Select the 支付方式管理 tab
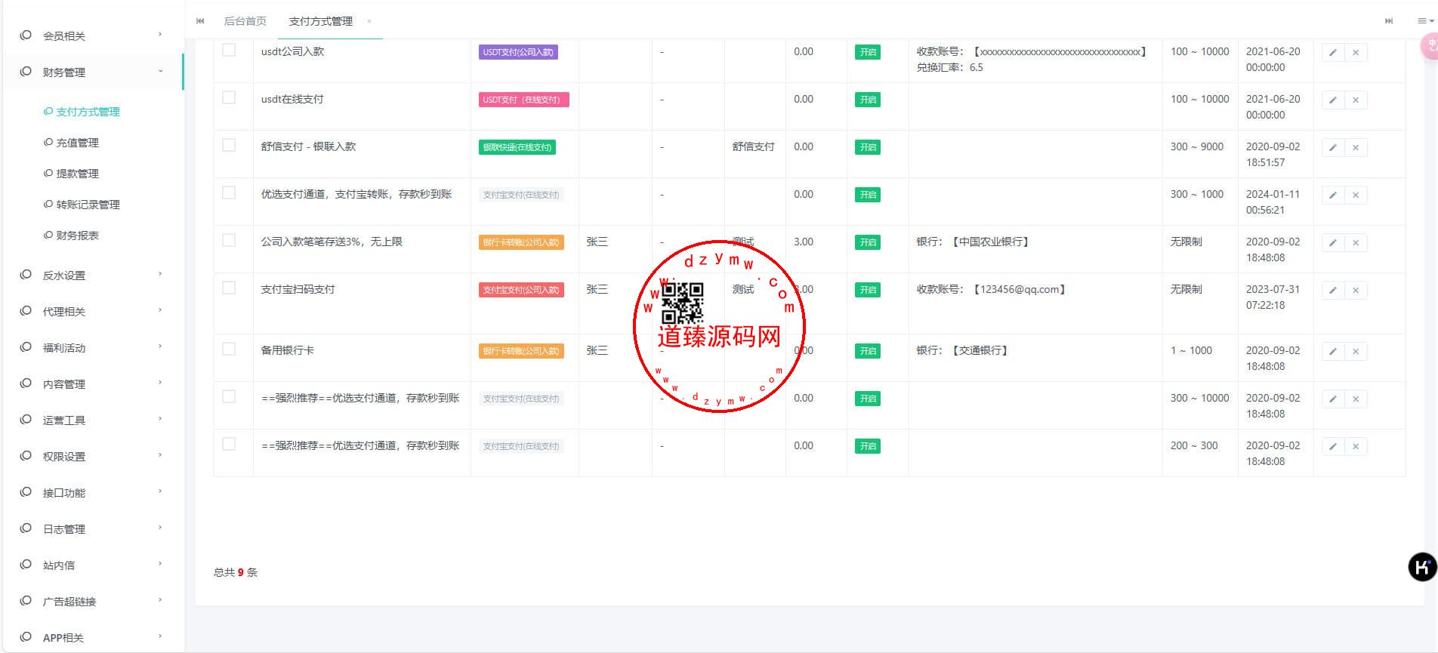 321,21
